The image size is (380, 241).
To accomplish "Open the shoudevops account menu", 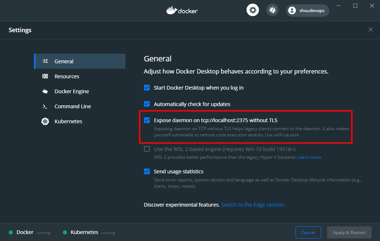I will pos(307,10).
